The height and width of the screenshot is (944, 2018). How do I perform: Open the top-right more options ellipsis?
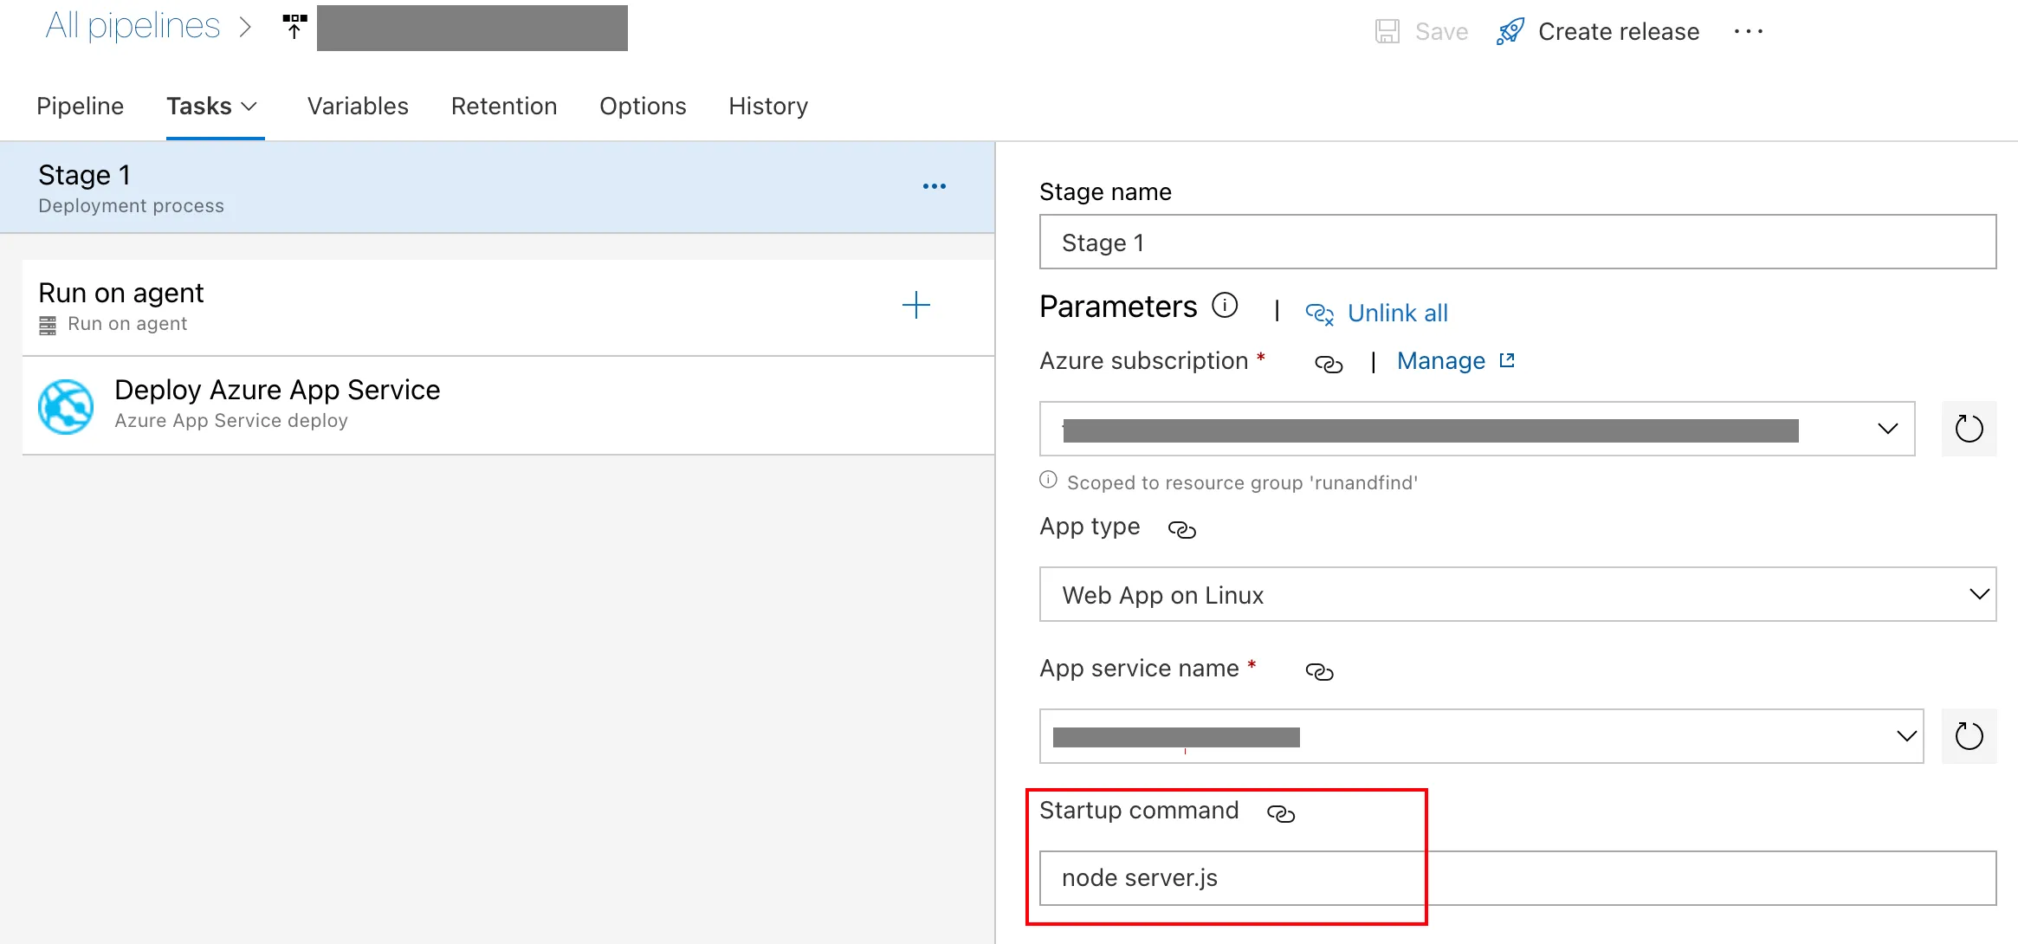[1748, 32]
